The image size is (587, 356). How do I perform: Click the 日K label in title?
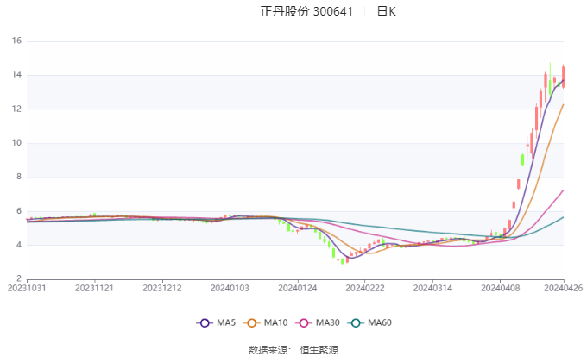click(x=386, y=11)
